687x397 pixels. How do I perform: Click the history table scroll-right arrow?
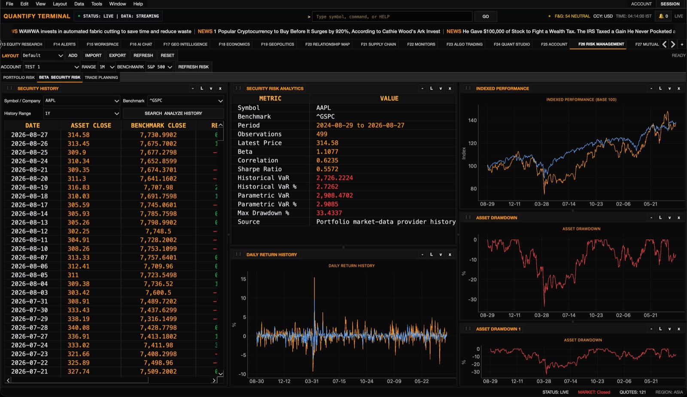pyautogui.click(x=214, y=380)
